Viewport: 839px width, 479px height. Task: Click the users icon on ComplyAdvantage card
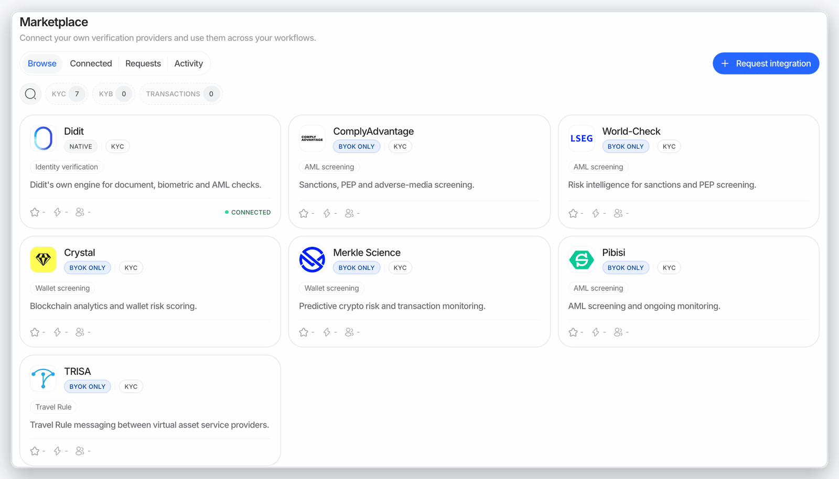(349, 213)
